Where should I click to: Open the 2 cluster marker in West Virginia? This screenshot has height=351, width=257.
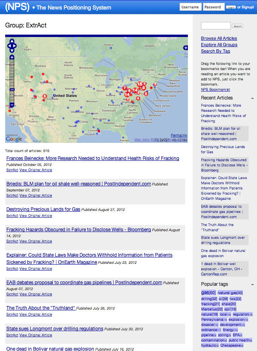point(128,99)
